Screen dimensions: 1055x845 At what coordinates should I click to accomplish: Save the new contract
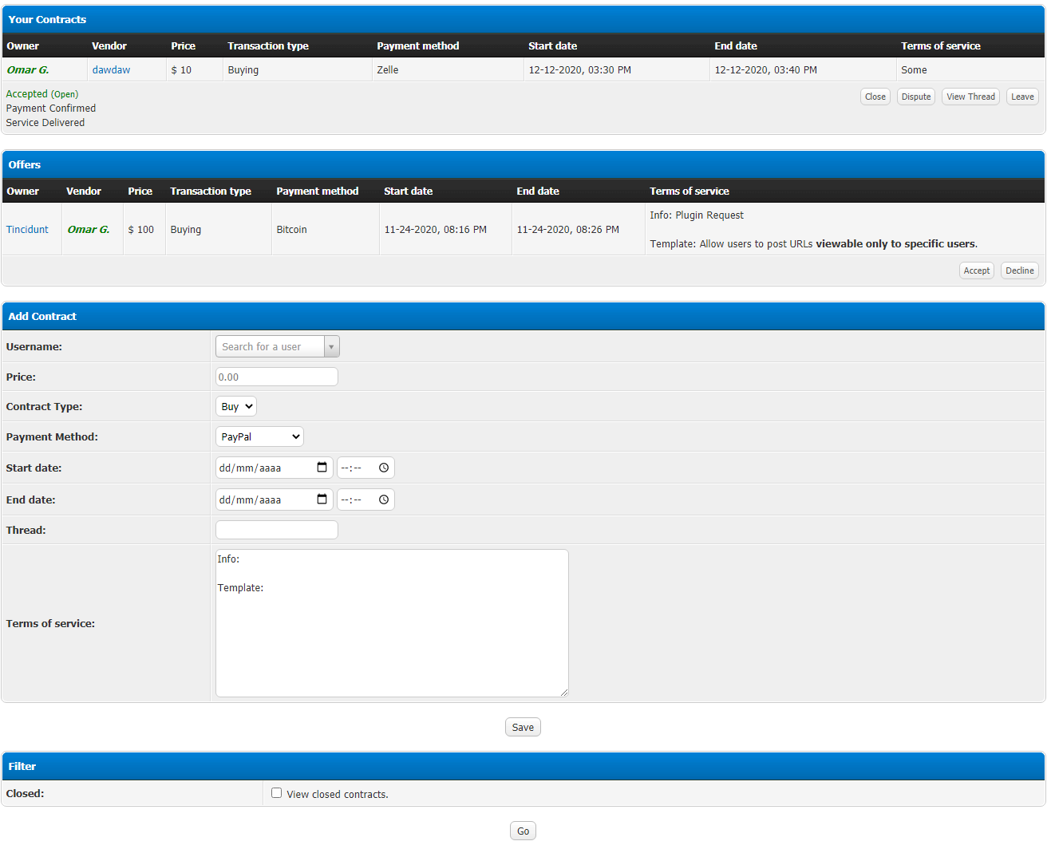coord(523,727)
